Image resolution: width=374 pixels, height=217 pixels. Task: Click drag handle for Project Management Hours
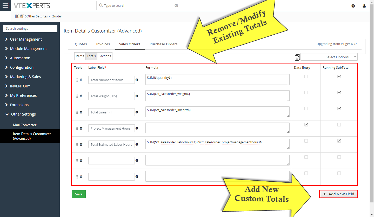pos(77,129)
